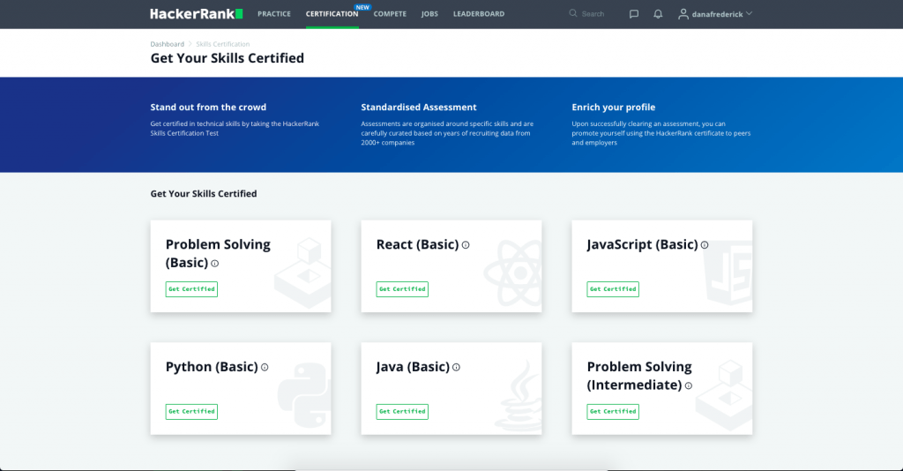This screenshot has width=903, height=471.
Task: Show info for Problem Solving (Basic)
Action: coord(215,264)
